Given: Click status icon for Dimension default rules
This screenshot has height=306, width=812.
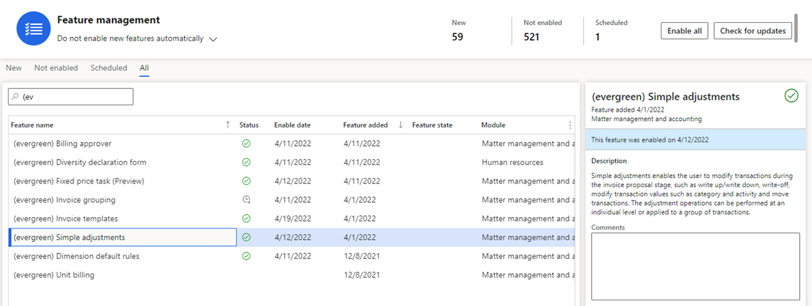Looking at the screenshot, I should pyautogui.click(x=247, y=256).
